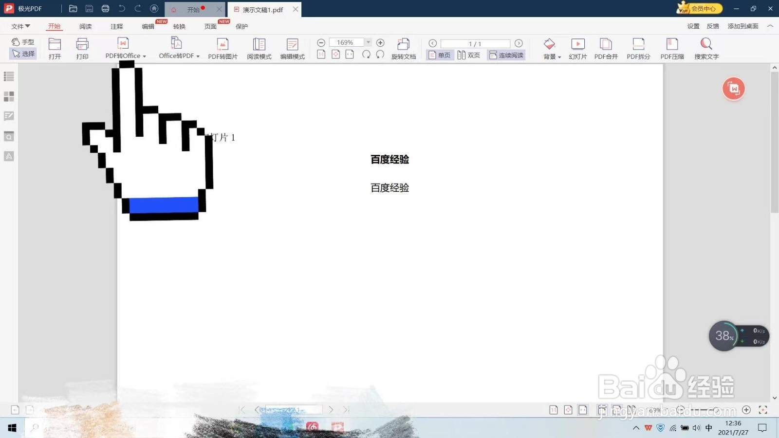Show hidden tray icons chevron in taskbar
The image size is (779, 438).
pyautogui.click(x=636, y=428)
